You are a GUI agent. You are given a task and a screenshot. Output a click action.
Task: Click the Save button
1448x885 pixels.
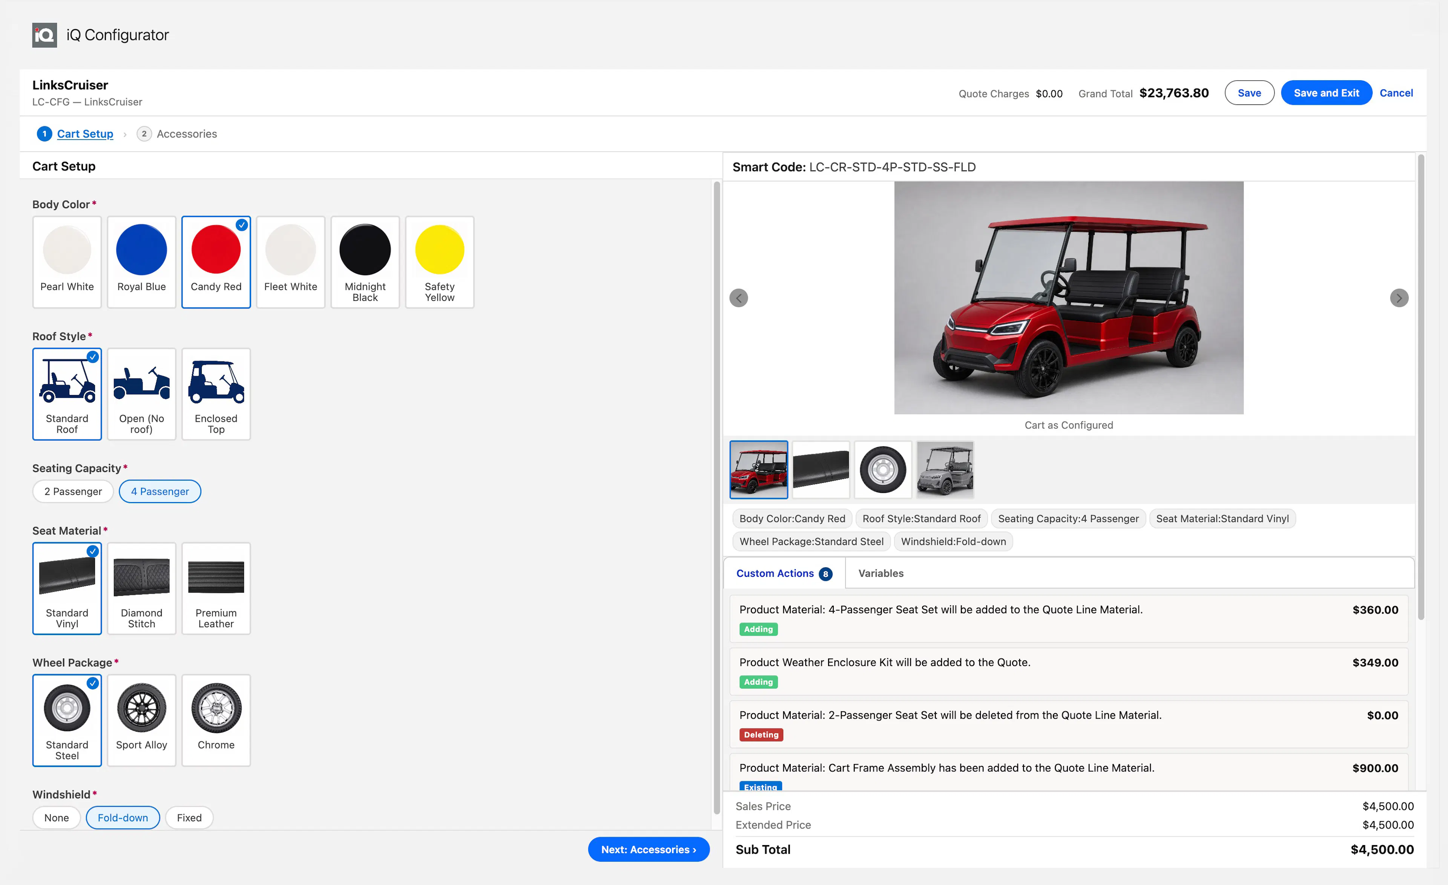[x=1249, y=93]
